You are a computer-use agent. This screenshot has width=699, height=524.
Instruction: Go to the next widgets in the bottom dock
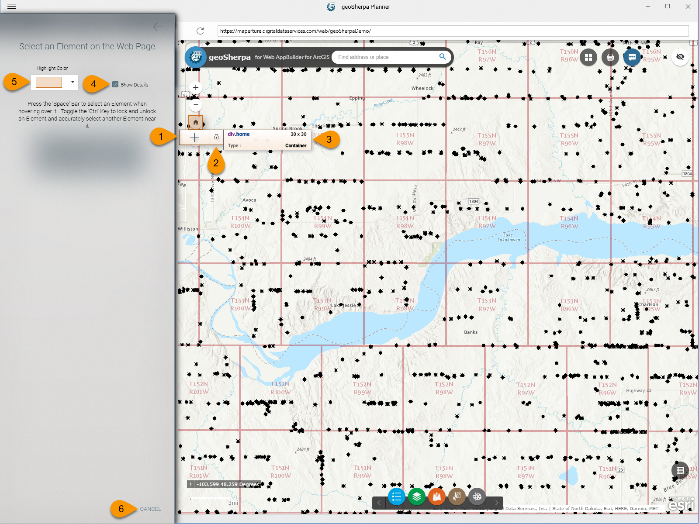(497, 503)
